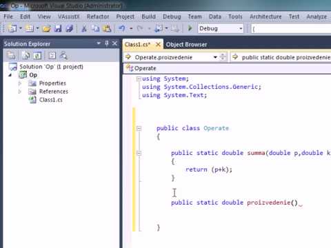Open the Team menu
The image size is (331, 248).
pos(194,17)
